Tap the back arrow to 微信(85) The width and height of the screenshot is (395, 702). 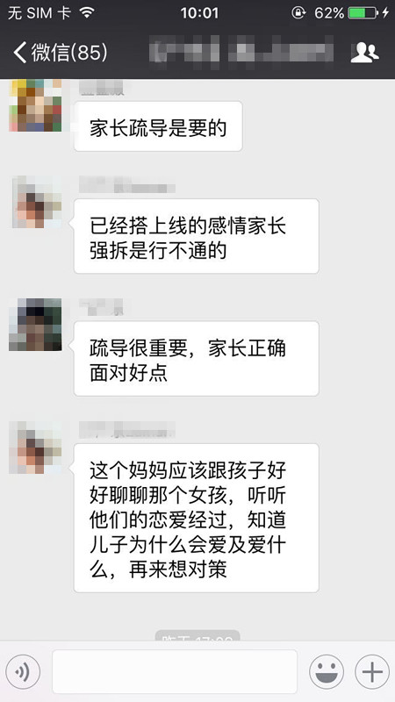pos(19,53)
